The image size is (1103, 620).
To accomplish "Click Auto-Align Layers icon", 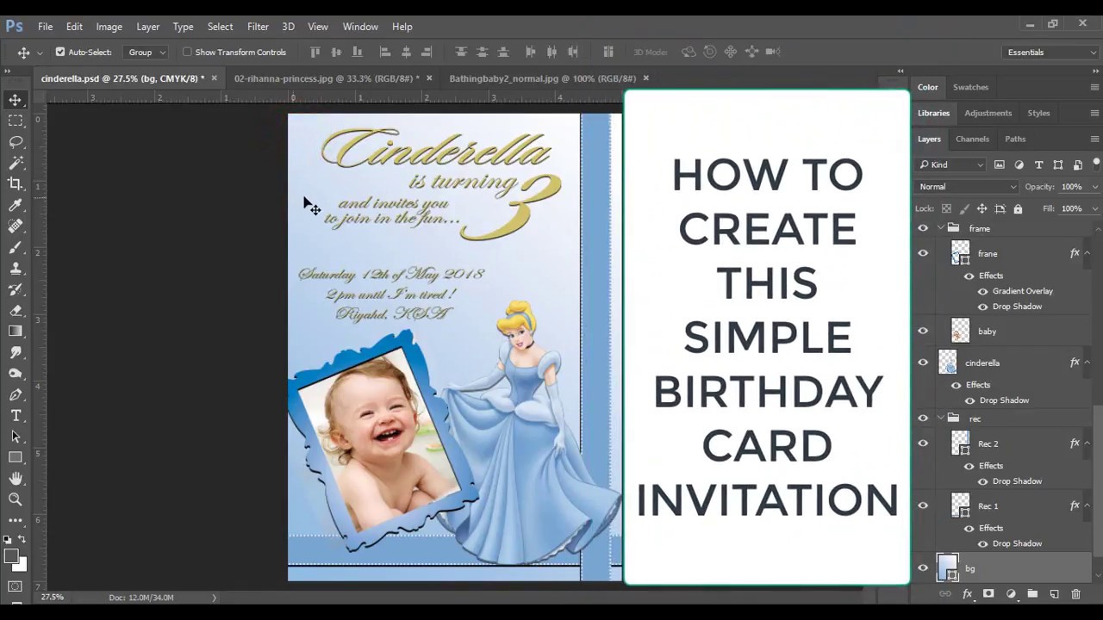I will [x=608, y=52].
